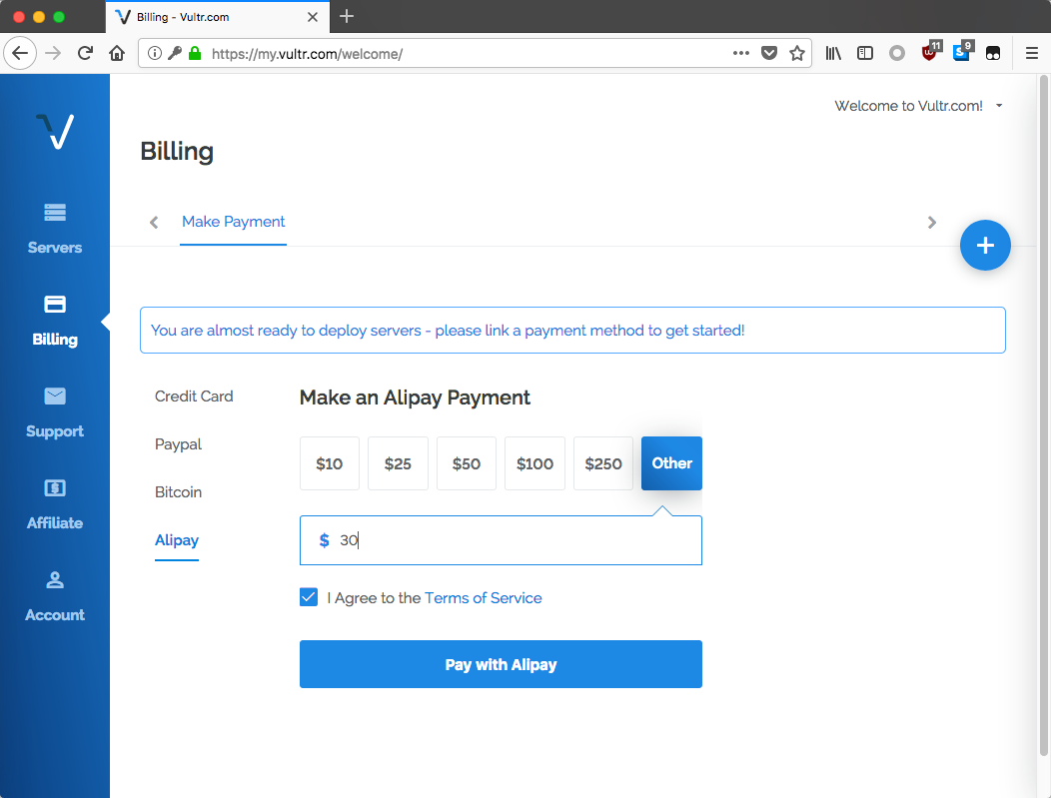Expand the Welcome to Vultr.com dropdown
The height and width of the screenshot is (798, 1051).
click(918, 106)
